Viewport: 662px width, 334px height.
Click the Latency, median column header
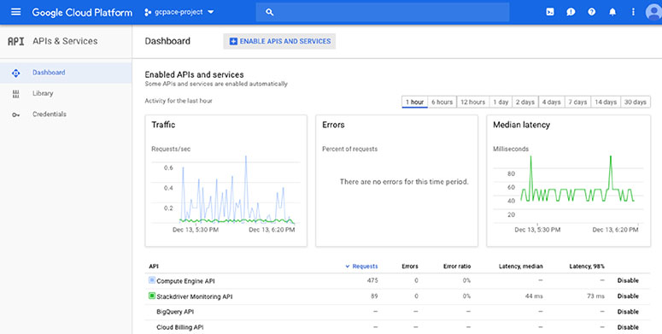(x=520, y=267)
